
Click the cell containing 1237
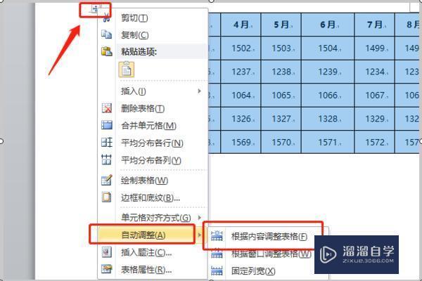click(x=241, y=72)
